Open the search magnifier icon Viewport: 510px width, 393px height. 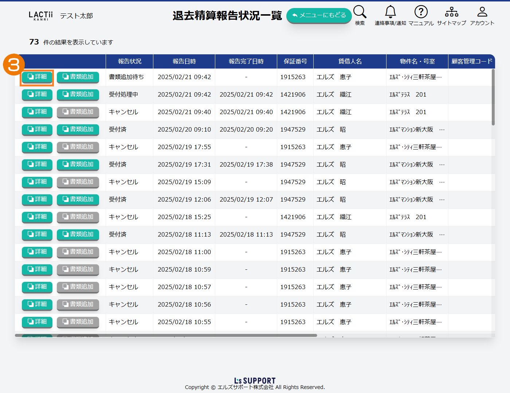(360, 12)
